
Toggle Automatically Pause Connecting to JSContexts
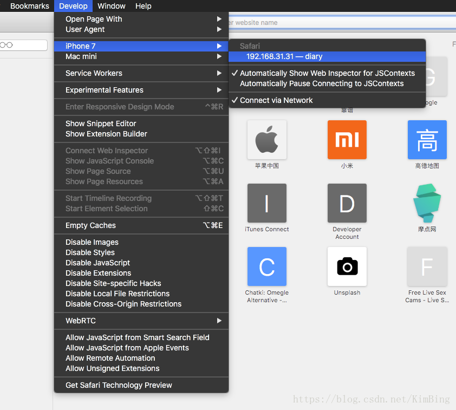pyautogui.click(x=327, y=83)
